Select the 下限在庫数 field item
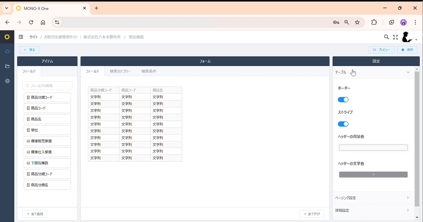The image size is (423, 222). pyautogui.click(x=47, y=163)
